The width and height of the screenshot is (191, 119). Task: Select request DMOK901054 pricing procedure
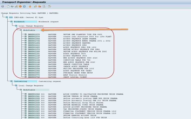(34, 69)
